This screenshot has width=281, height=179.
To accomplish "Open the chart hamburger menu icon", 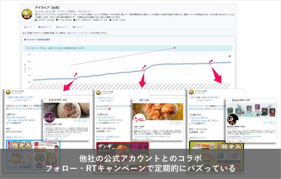I will tap(230, 57).
